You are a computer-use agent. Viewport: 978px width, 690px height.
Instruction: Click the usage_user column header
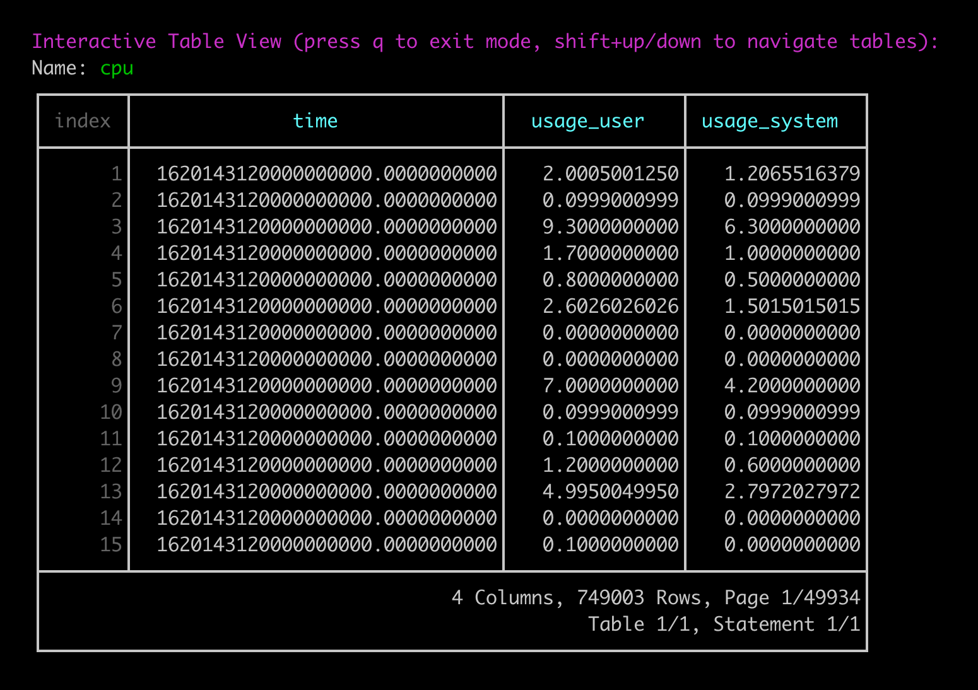[x=587, y=121]
